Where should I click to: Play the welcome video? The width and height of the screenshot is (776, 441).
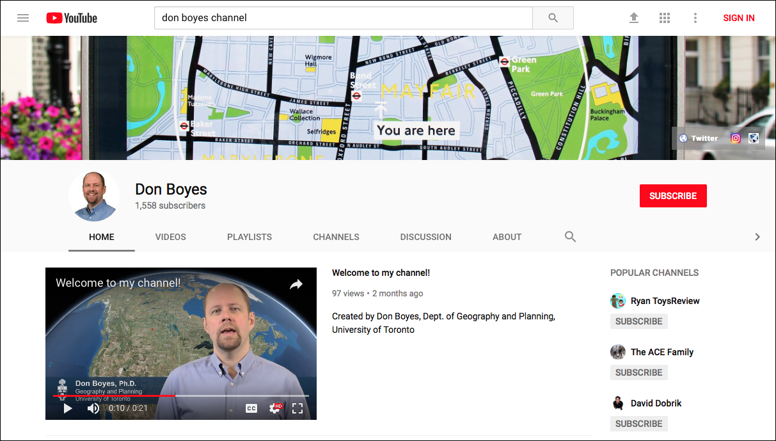(67, 408)
